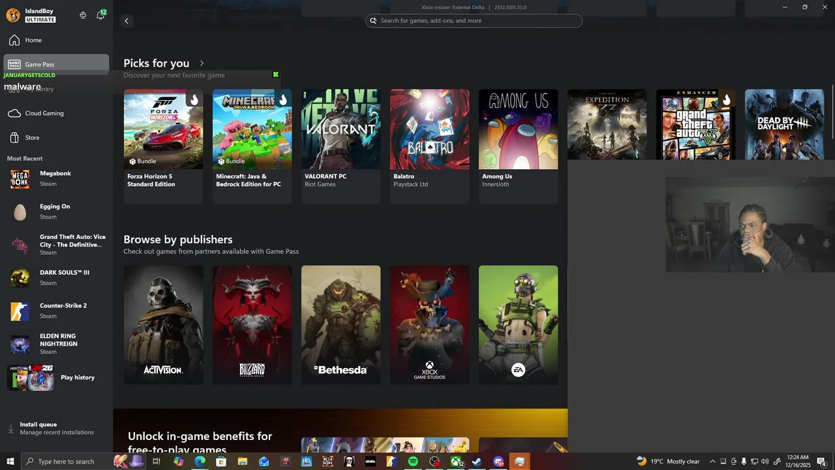Open the notifications bell with 12 badge

(x=100, y=15)
